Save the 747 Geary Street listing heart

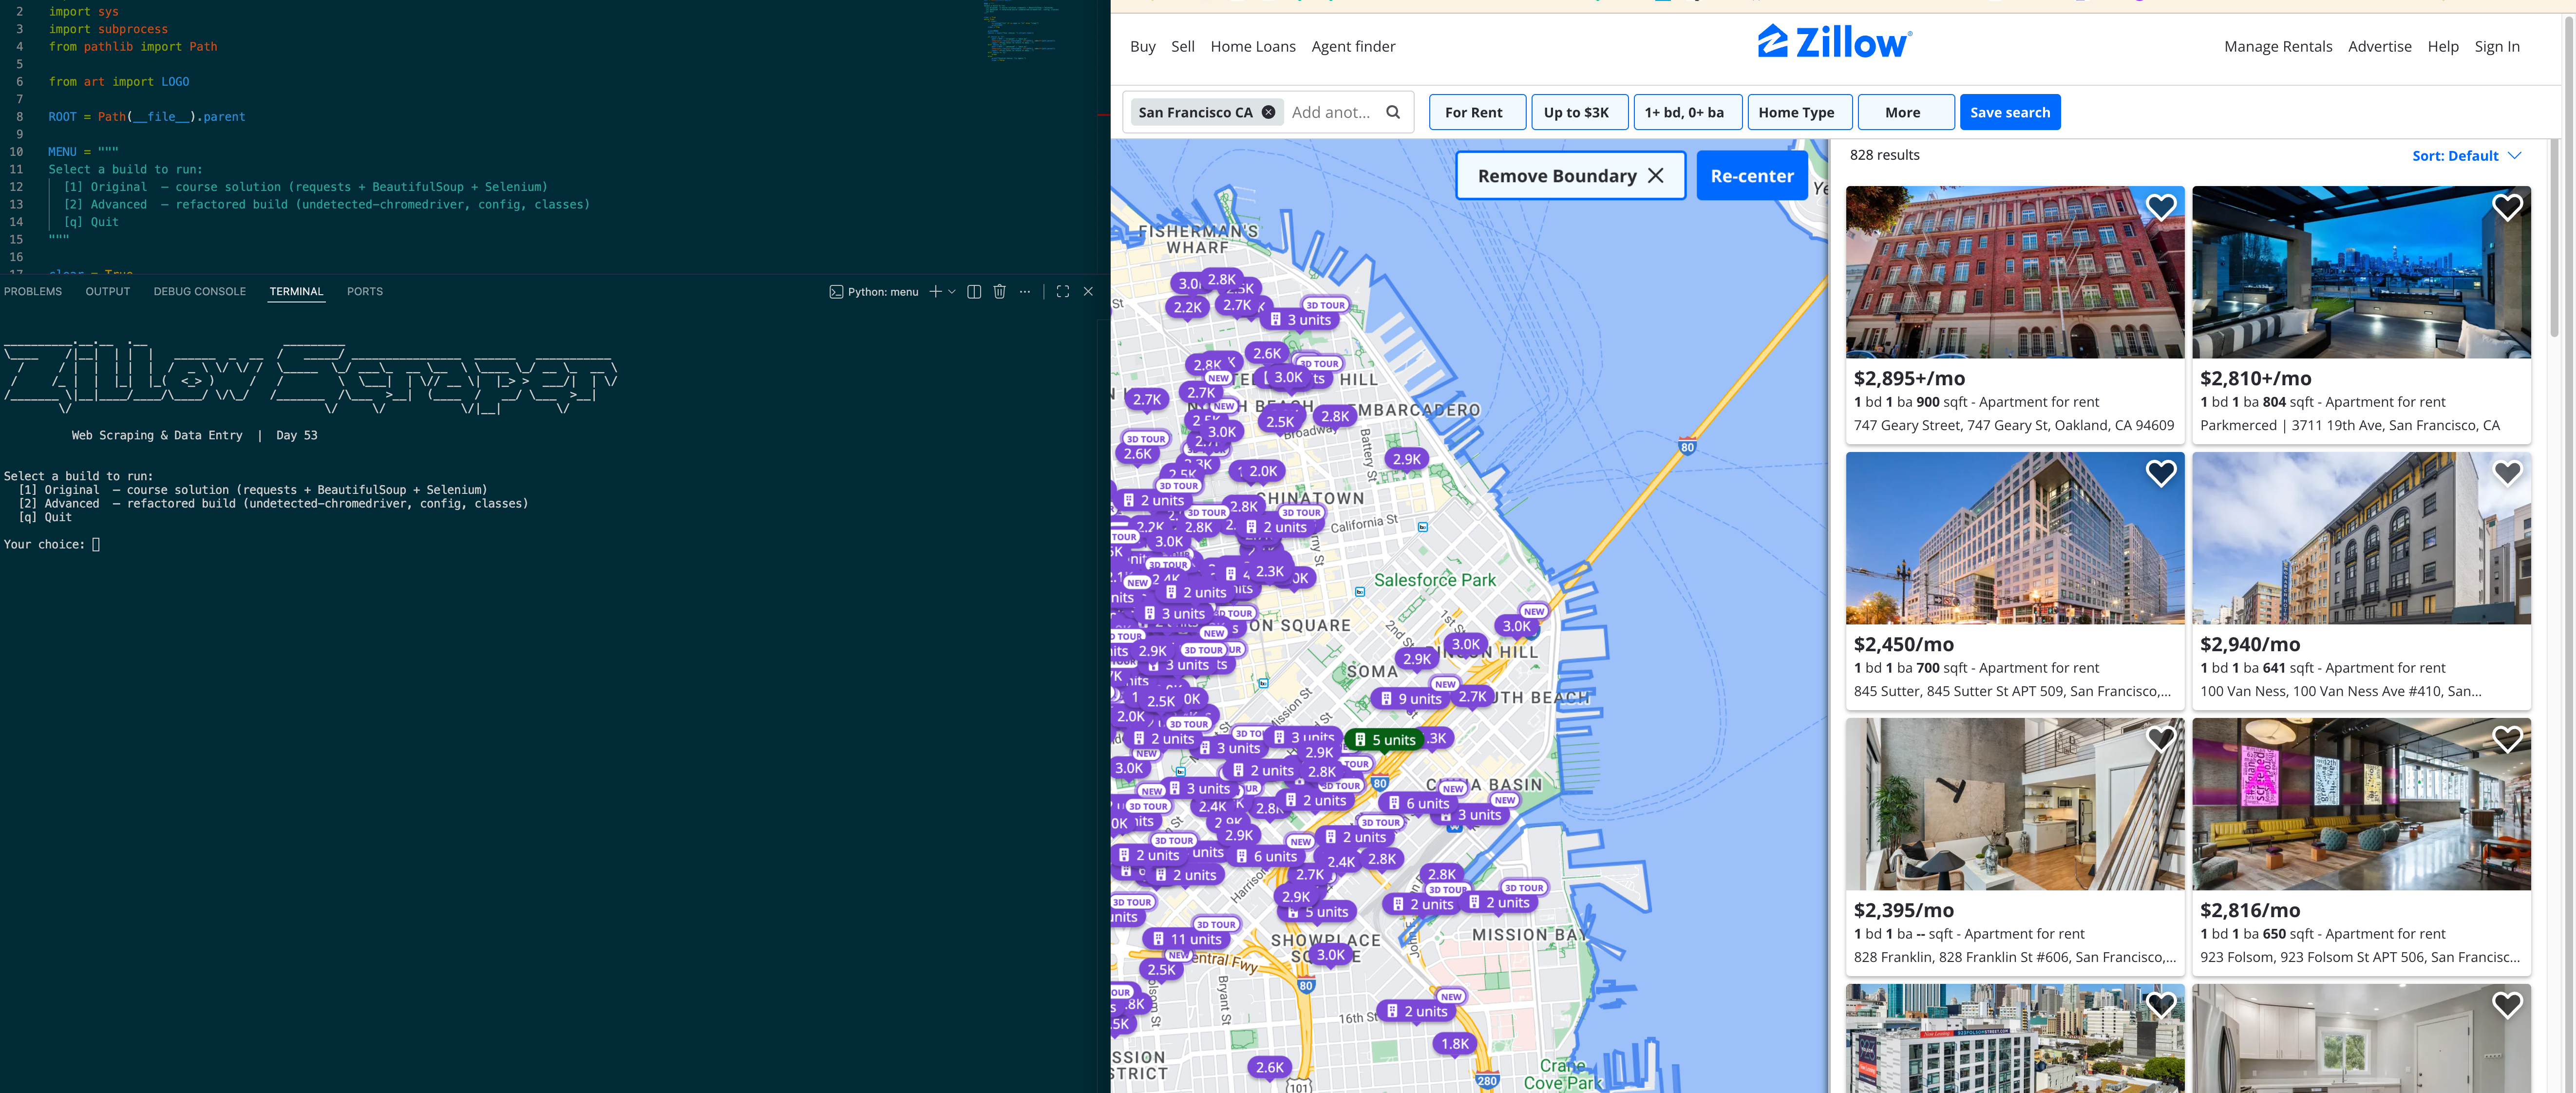click(x=2161, y=207)
